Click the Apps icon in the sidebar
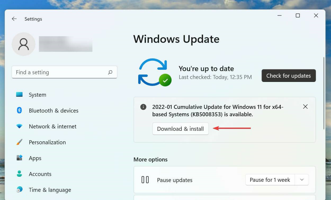 click(x=19, y=158)
